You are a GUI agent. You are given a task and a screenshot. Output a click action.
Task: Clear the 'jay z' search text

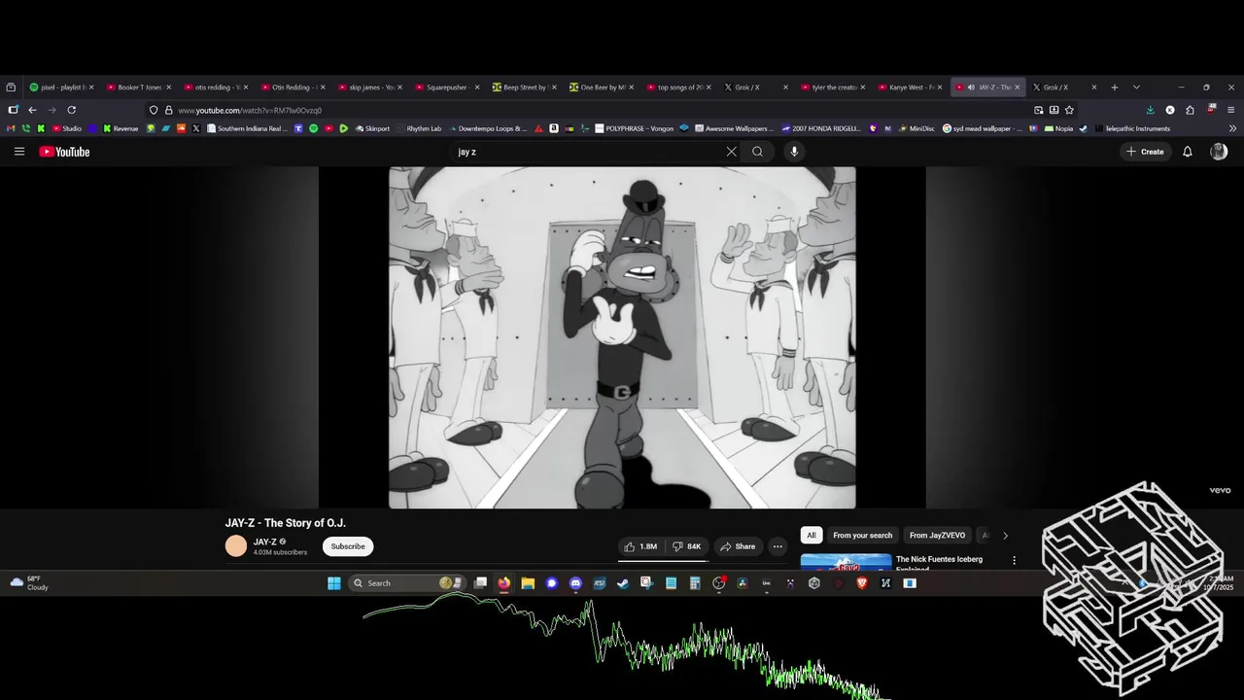732,152
